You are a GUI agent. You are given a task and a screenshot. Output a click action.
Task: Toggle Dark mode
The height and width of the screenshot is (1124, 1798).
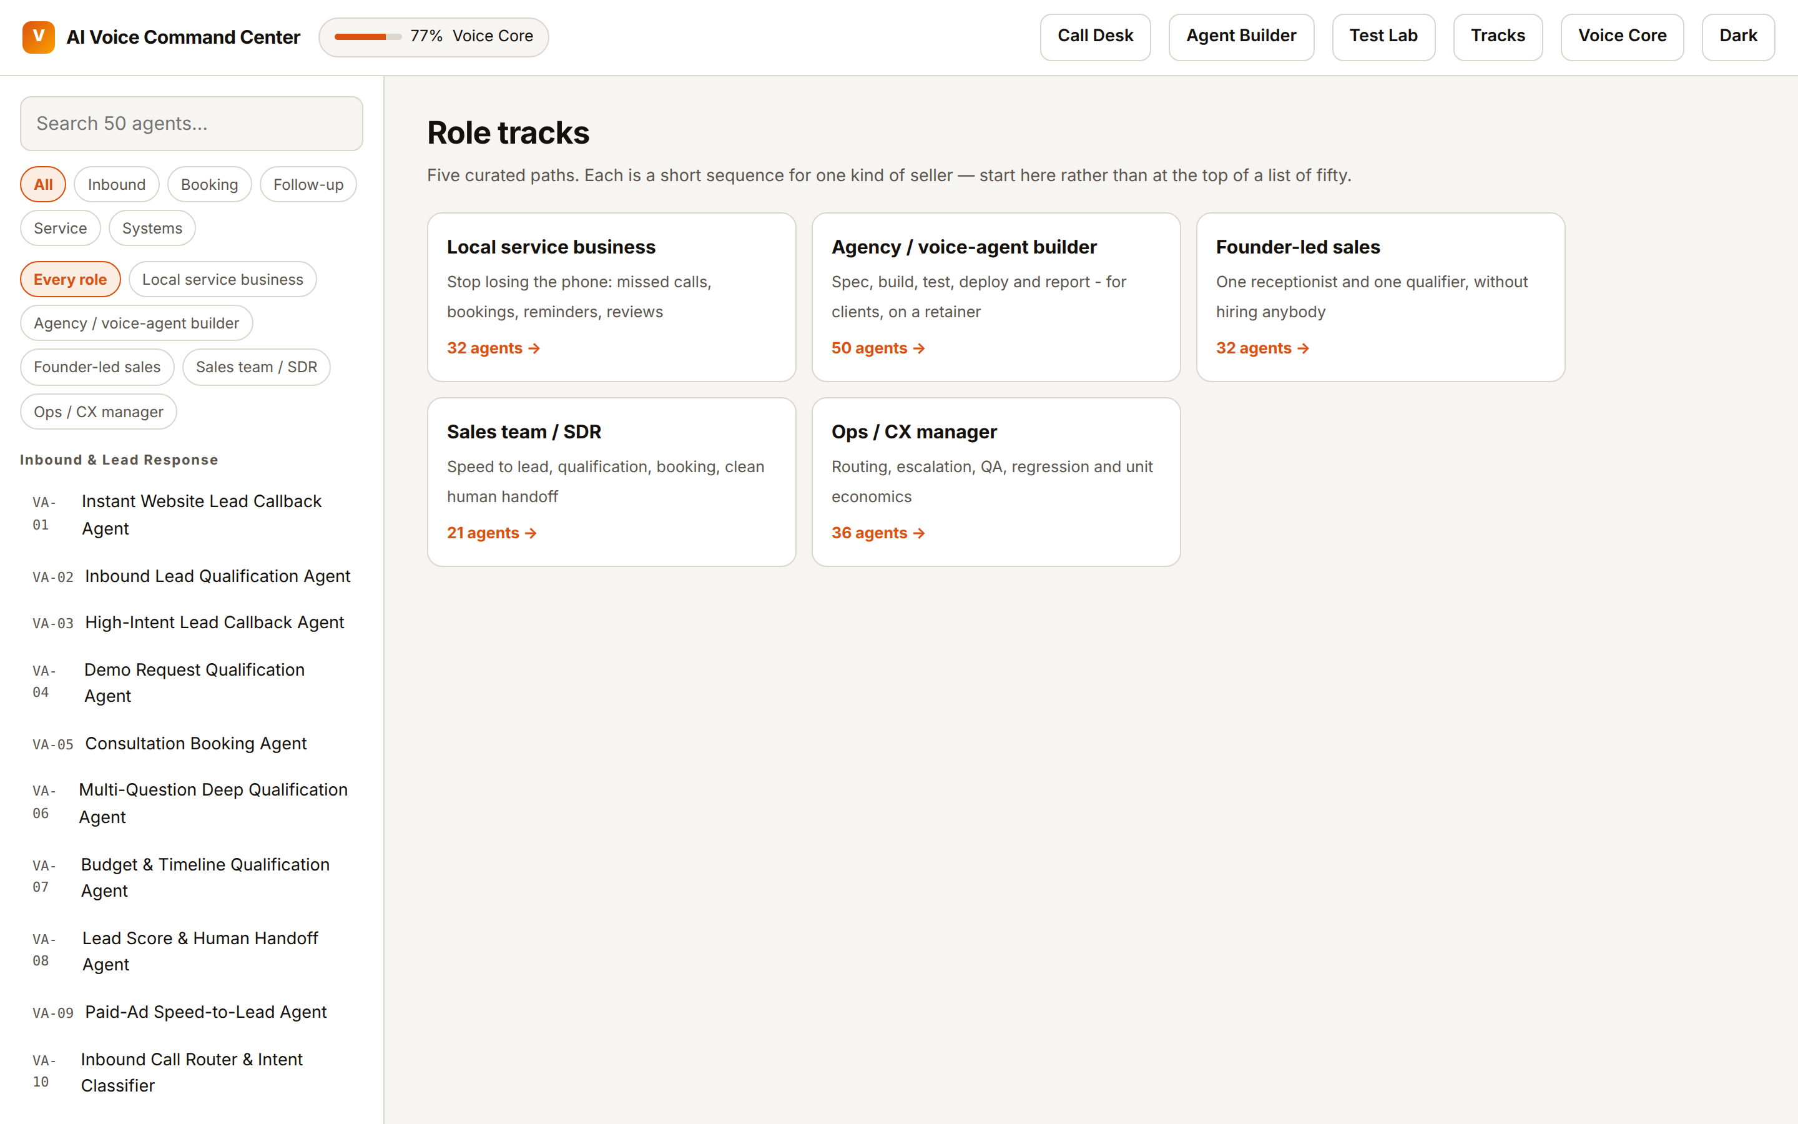click(x=1738, y=36)
